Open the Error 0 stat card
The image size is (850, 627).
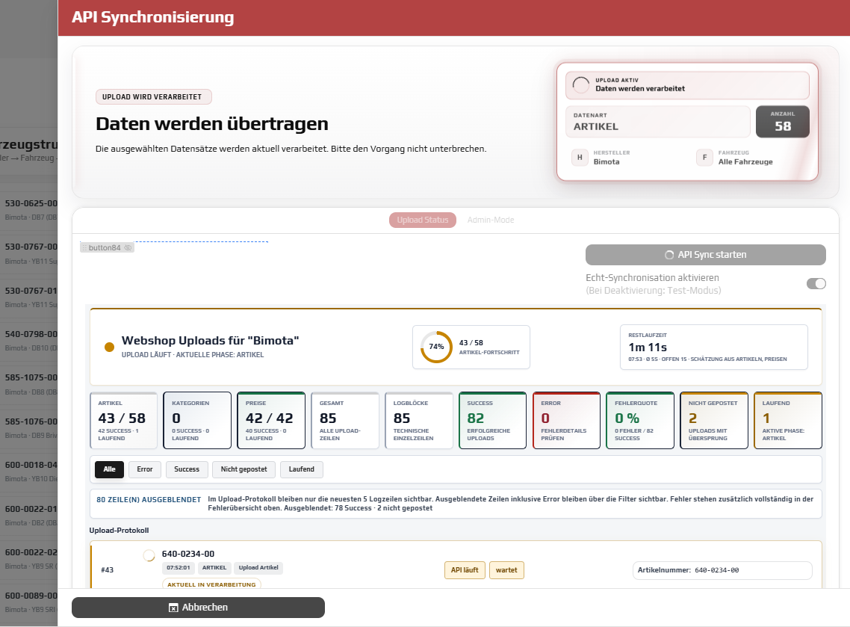(x=566, y=420)
